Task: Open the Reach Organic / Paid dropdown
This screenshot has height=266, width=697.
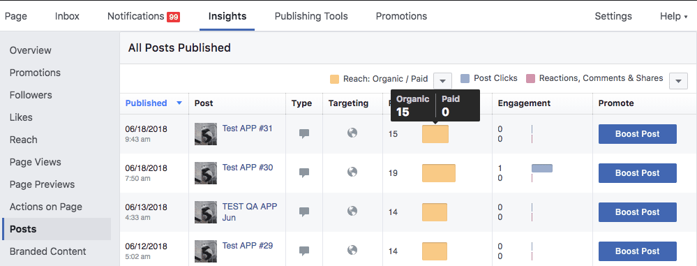Action: click(x=442, y=80)
